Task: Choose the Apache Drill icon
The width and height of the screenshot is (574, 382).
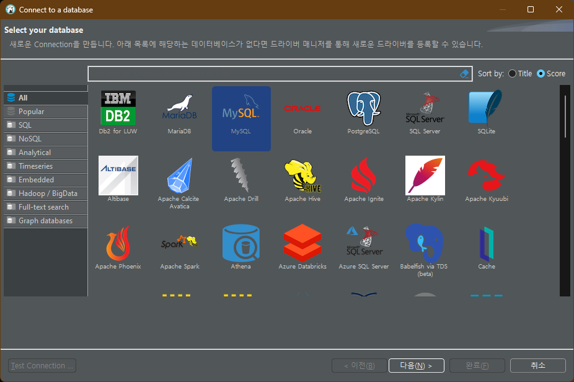Action: pos(240,175)
